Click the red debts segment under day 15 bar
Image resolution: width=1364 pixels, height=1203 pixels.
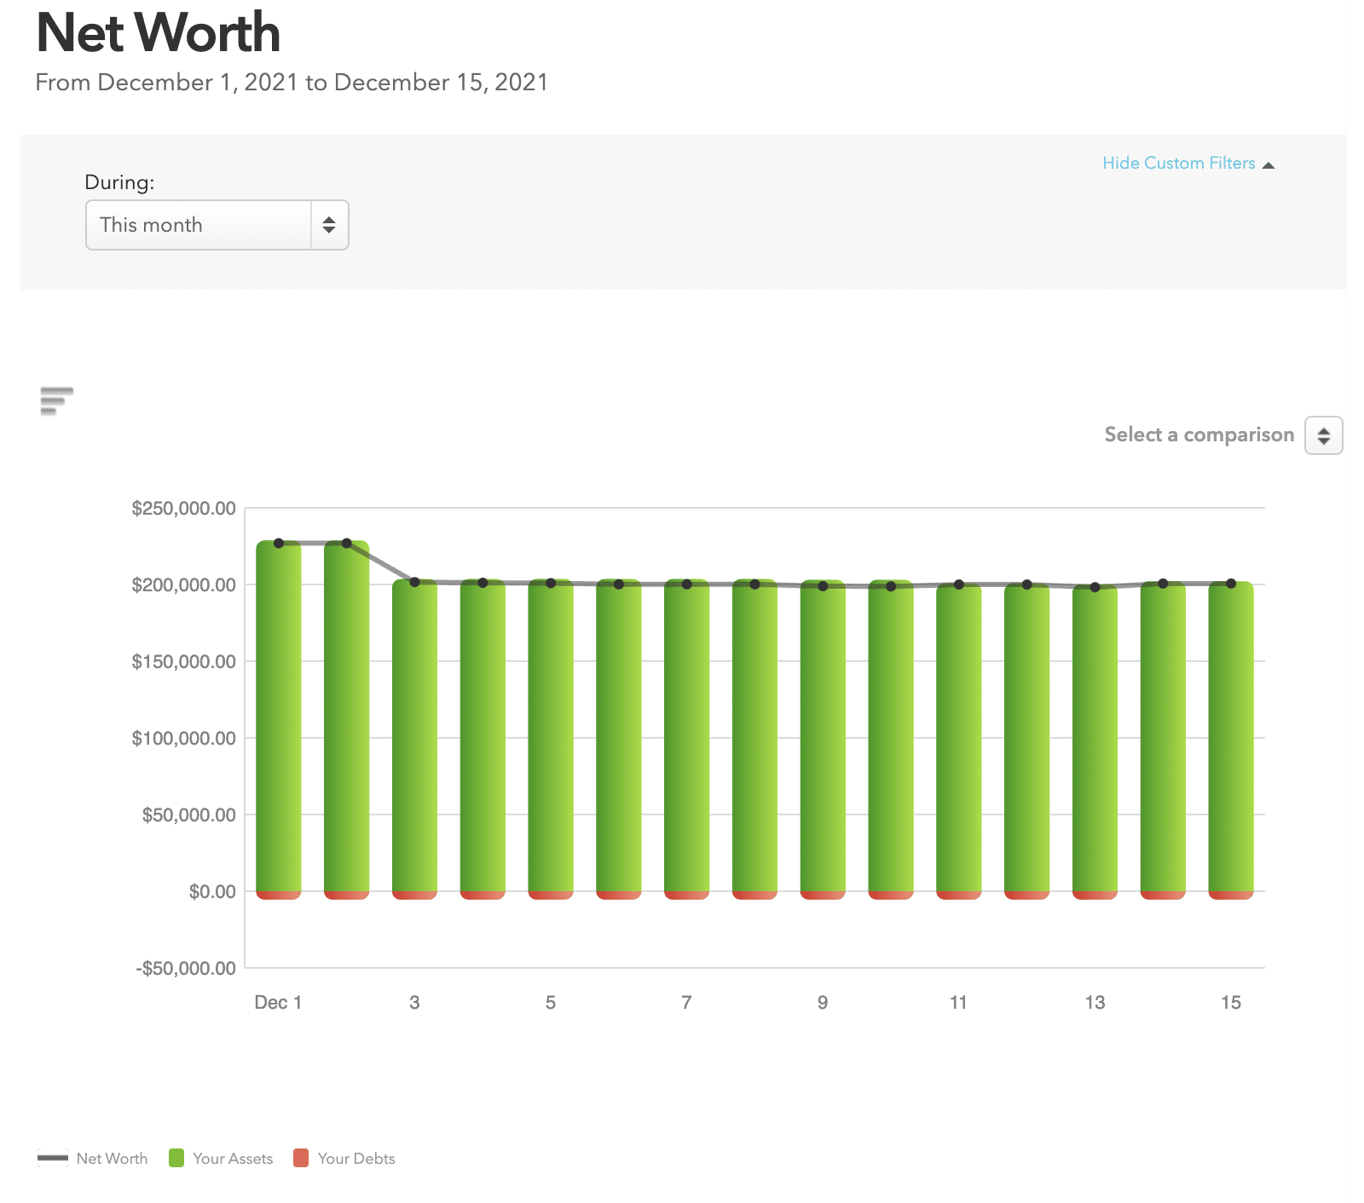[x=1231, y=895]
